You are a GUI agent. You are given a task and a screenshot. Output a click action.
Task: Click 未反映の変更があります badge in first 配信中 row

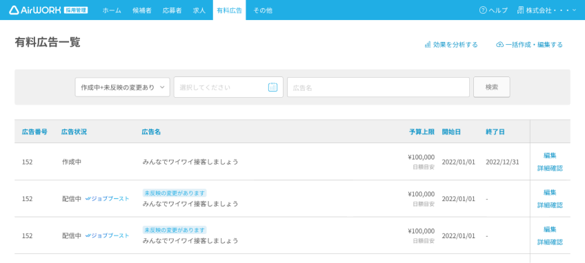[175, 193]
